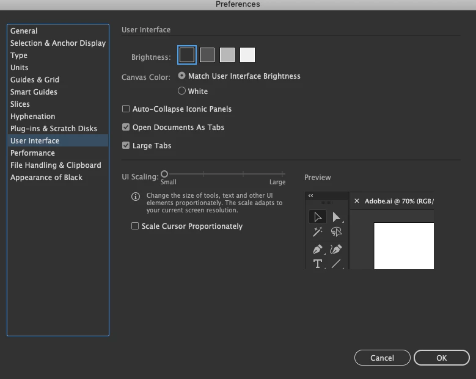
Task: Click the UI Scaling slider handle
Action: [164, 174]
